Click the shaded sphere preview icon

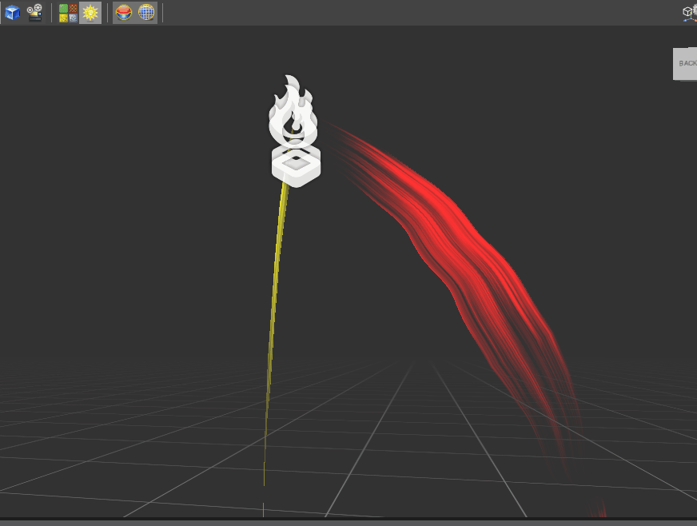[125, 12]
